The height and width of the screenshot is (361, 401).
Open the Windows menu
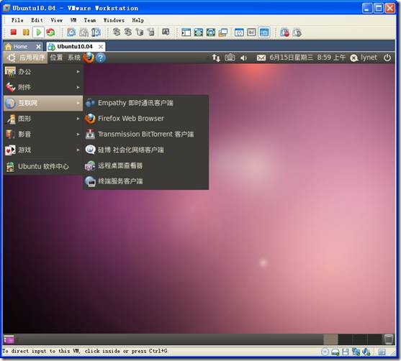(x=114, y=20)
